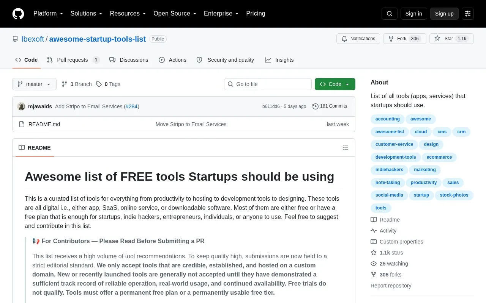Open the appearance settings icon next to Sign up
This screenshot has width=486, height=303.
[x=468, y=14]
